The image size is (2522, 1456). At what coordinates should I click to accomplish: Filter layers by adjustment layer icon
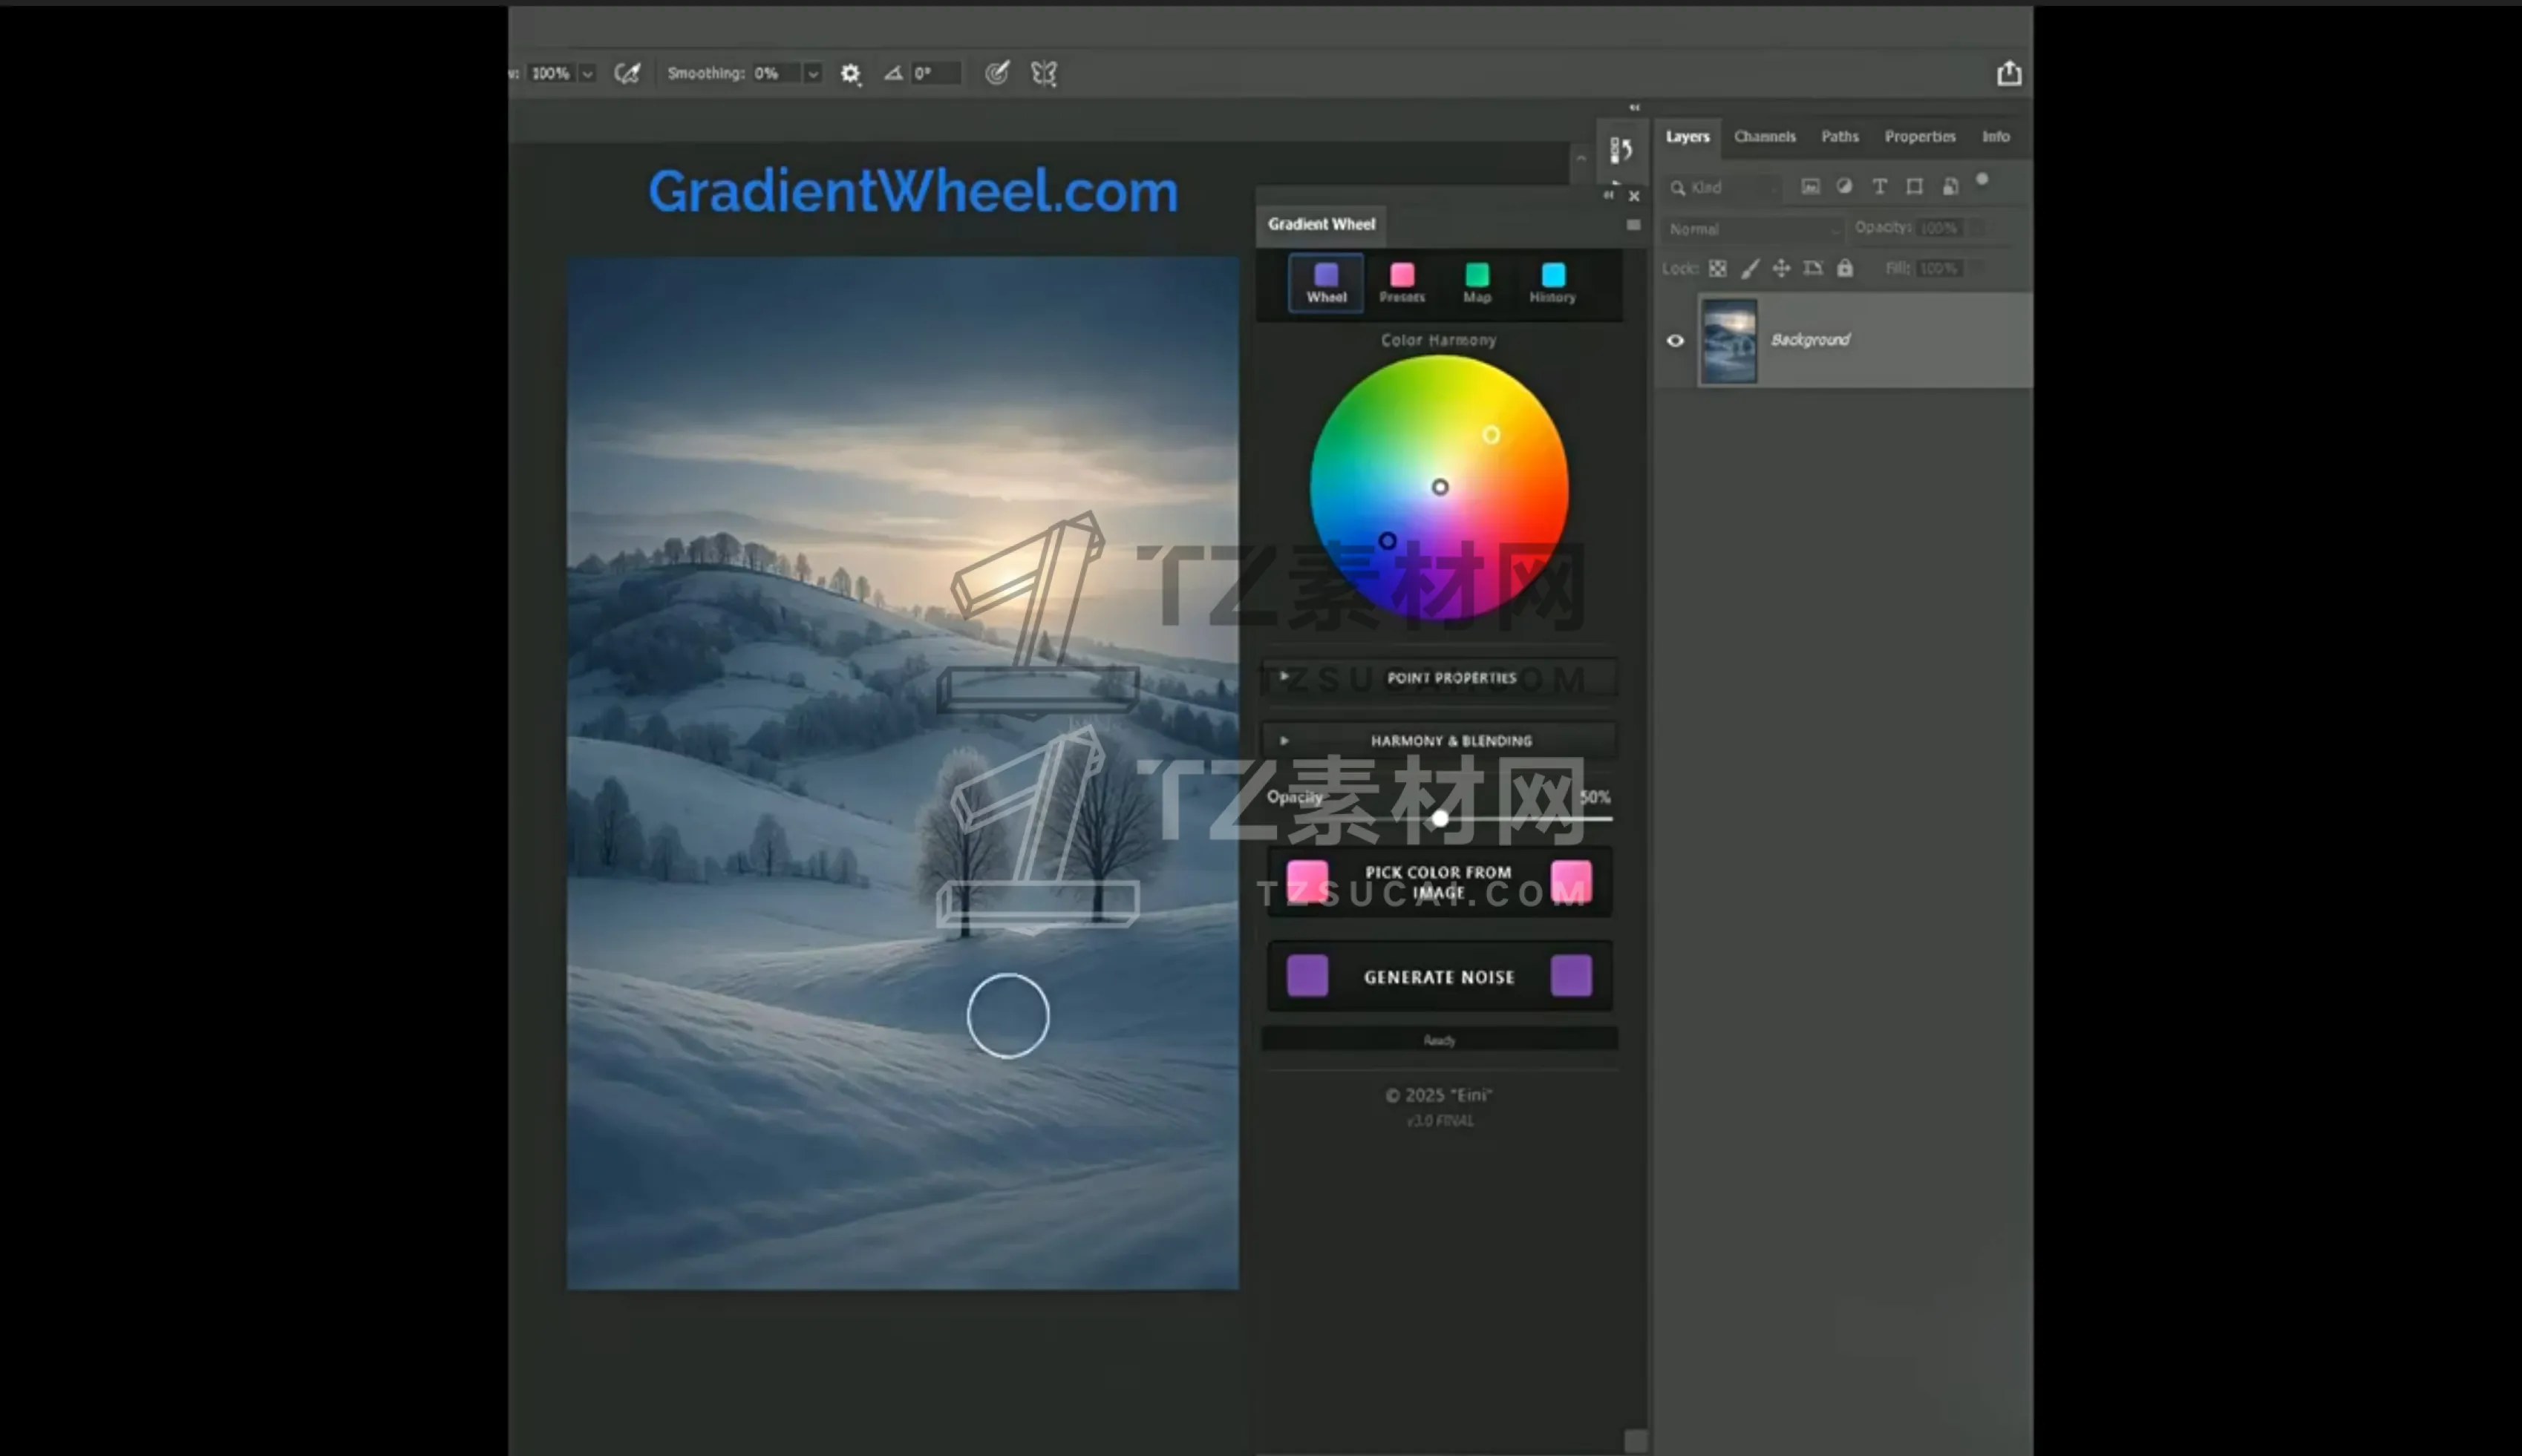click(x=1845, y=187)
